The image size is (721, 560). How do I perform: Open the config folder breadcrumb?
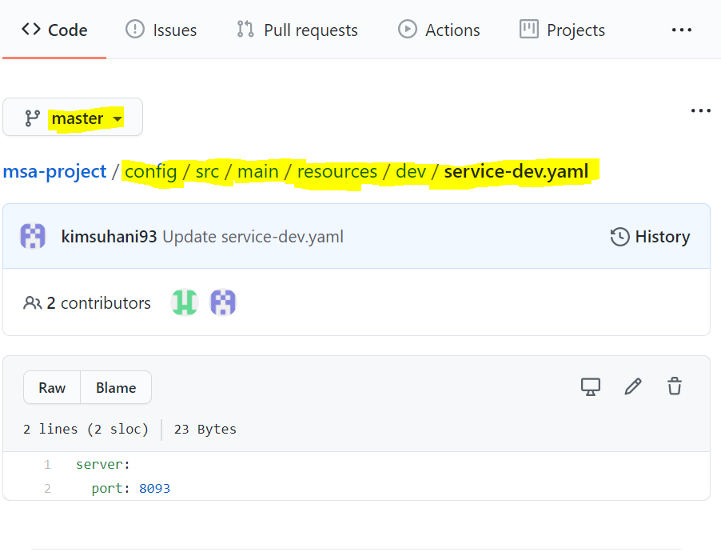tap(151, 171)
